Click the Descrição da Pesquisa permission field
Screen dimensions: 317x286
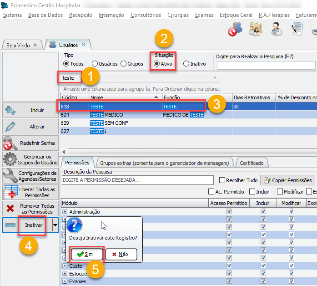click(x=137, y=180)
